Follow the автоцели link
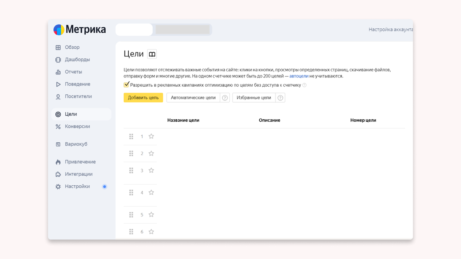Screen dimensions: 461x259 pos(299,76)
